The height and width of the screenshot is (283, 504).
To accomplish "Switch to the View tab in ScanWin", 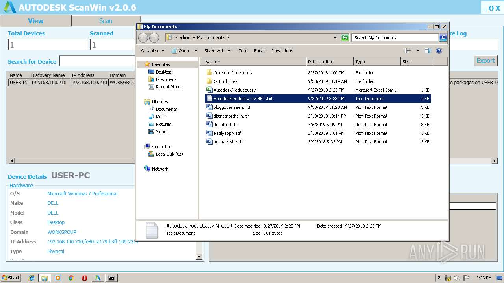I will click(35, 21).
